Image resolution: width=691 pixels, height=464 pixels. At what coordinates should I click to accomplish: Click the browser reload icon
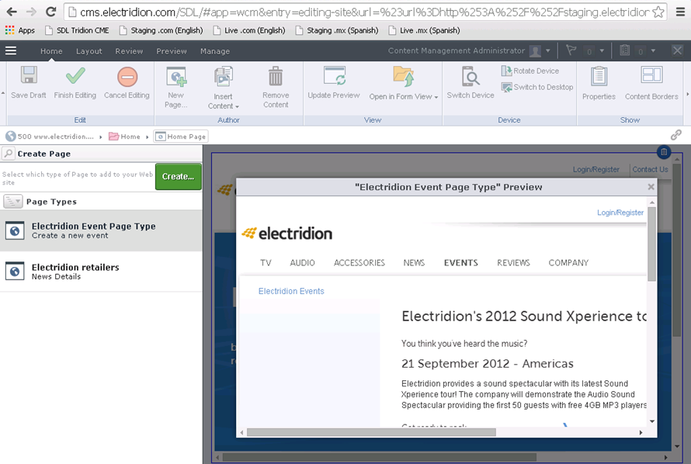(x=51, y=12)
